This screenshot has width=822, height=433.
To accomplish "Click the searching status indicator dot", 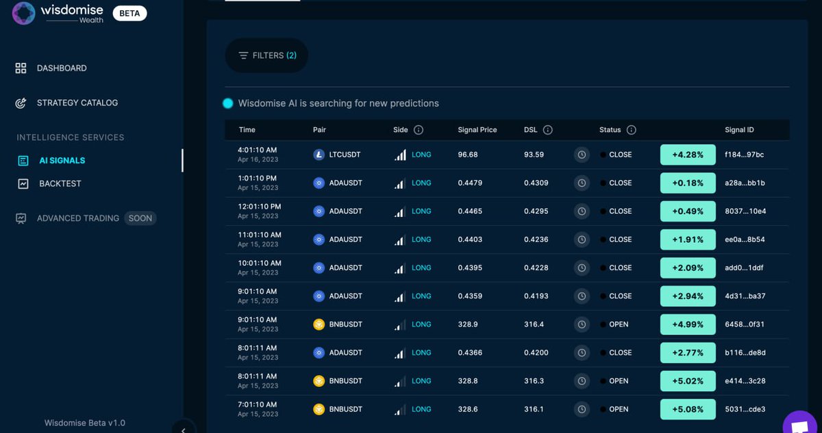I will coord(228,103).
